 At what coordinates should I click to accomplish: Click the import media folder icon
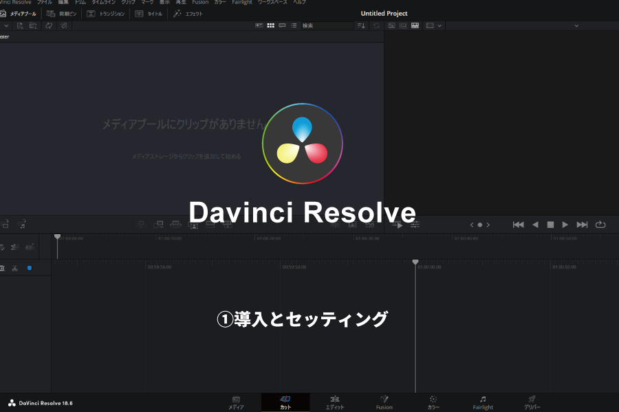click(33, 25)
